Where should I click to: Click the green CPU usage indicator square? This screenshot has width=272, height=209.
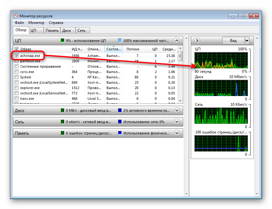click(x=62, y=40)
